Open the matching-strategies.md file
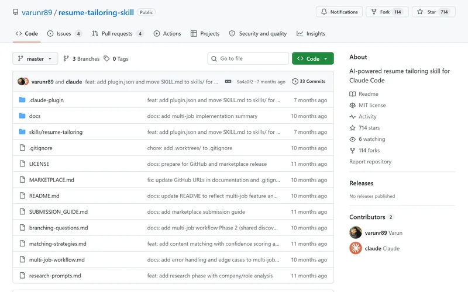 57,244
